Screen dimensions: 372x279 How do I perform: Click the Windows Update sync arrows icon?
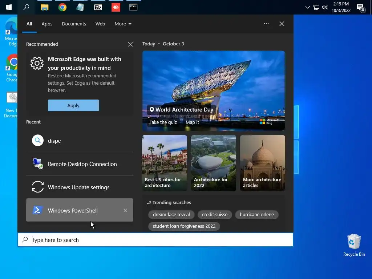tap(38, 187)
